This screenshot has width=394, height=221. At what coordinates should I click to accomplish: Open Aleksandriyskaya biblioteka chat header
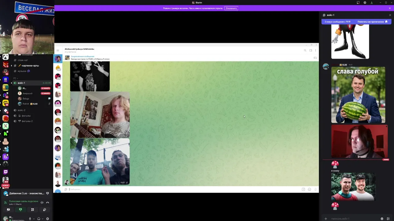pyautogui.click(x=79, y=50)
